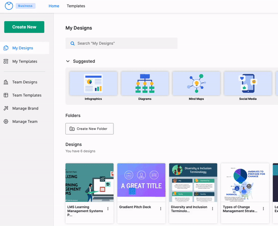Viewport: 278px width, 226px height.
Task: Open Team Templates in the sidebar
Action: (x=25, y=95)
